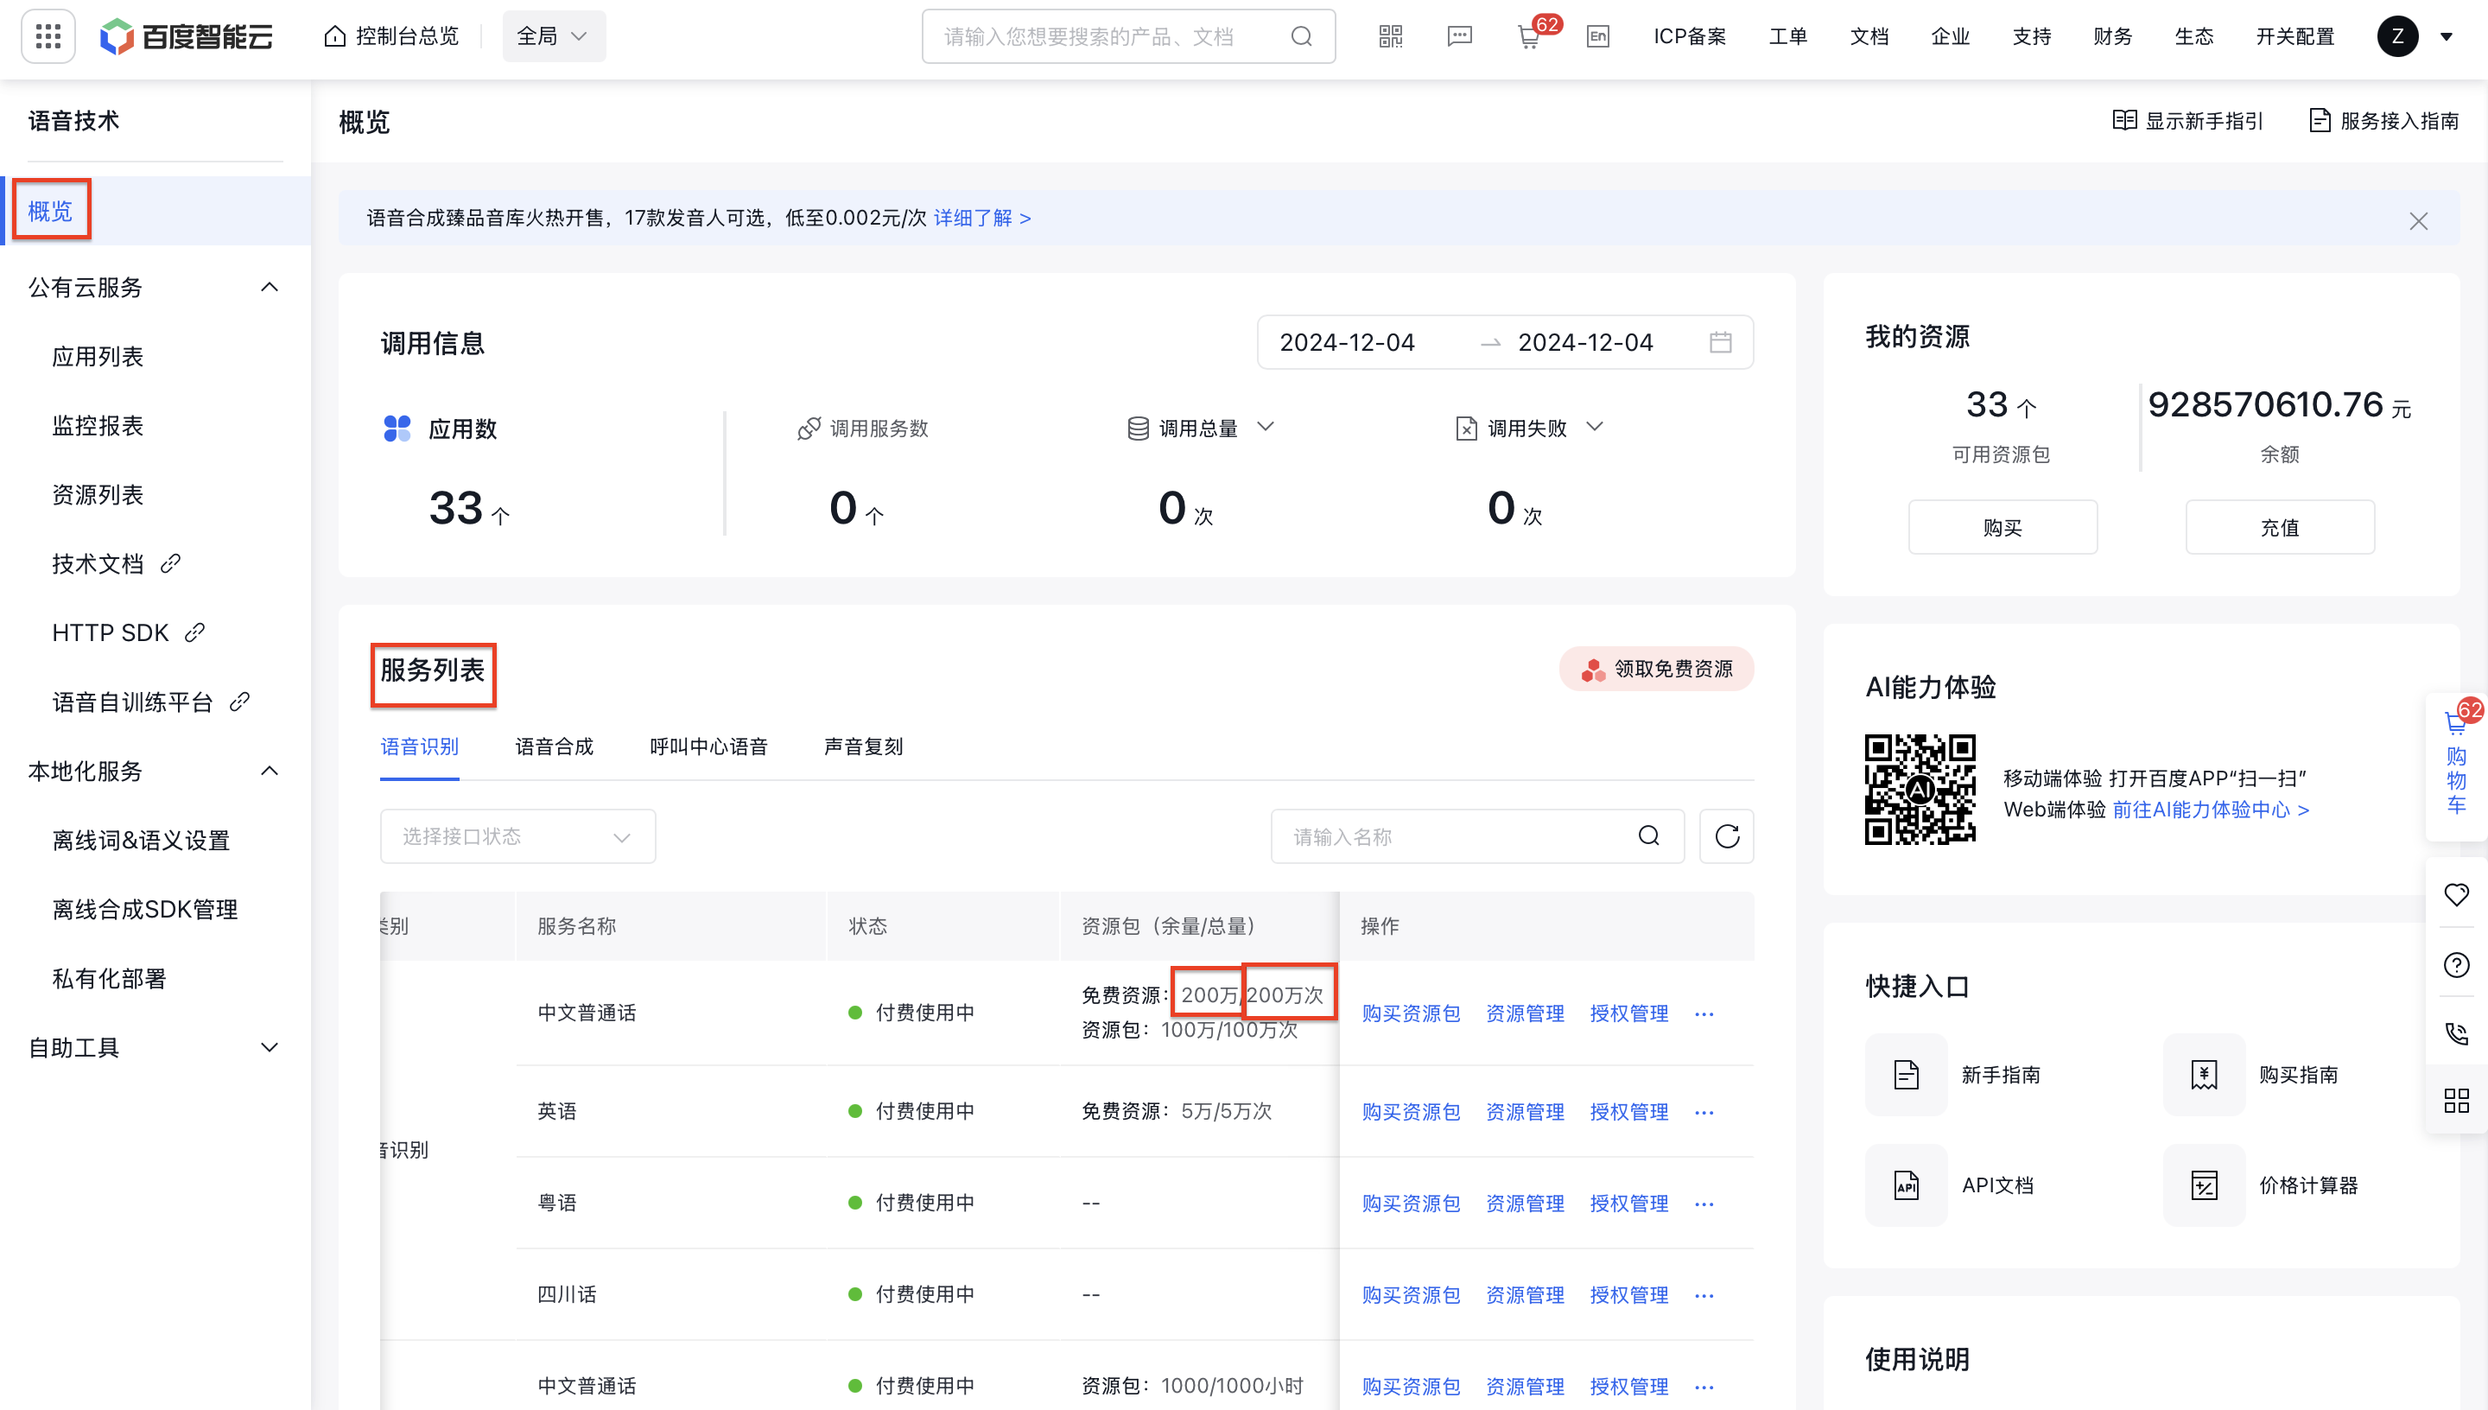This screenshot has height=1410, width=2488.
Task: Open 前往AI能力体验中心 link
Action: [2210, 810]
